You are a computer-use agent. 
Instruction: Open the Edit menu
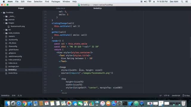(x=23, y=1)
